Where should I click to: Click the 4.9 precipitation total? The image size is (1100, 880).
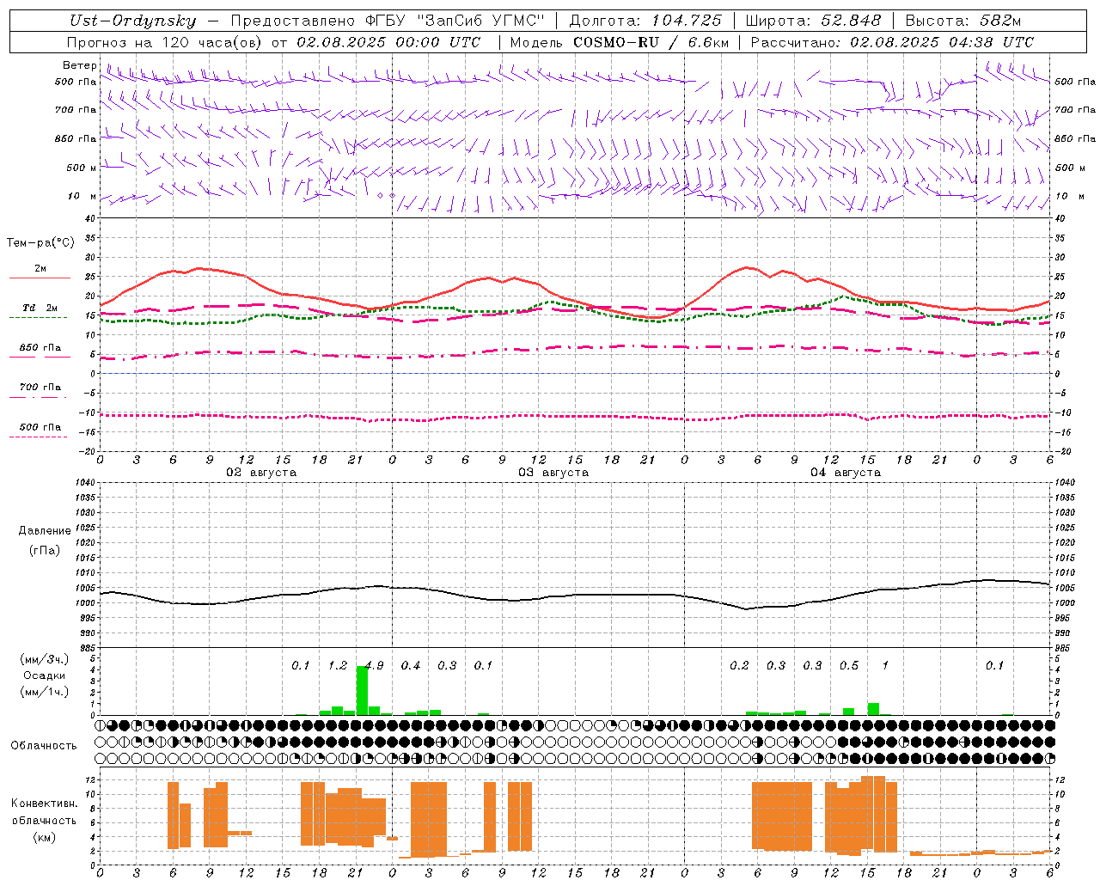tap(375, 666)
